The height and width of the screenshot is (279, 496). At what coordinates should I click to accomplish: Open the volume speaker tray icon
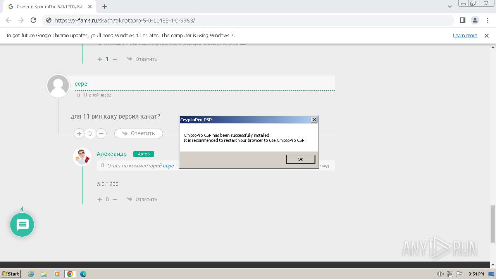click(x=441, y=274)
